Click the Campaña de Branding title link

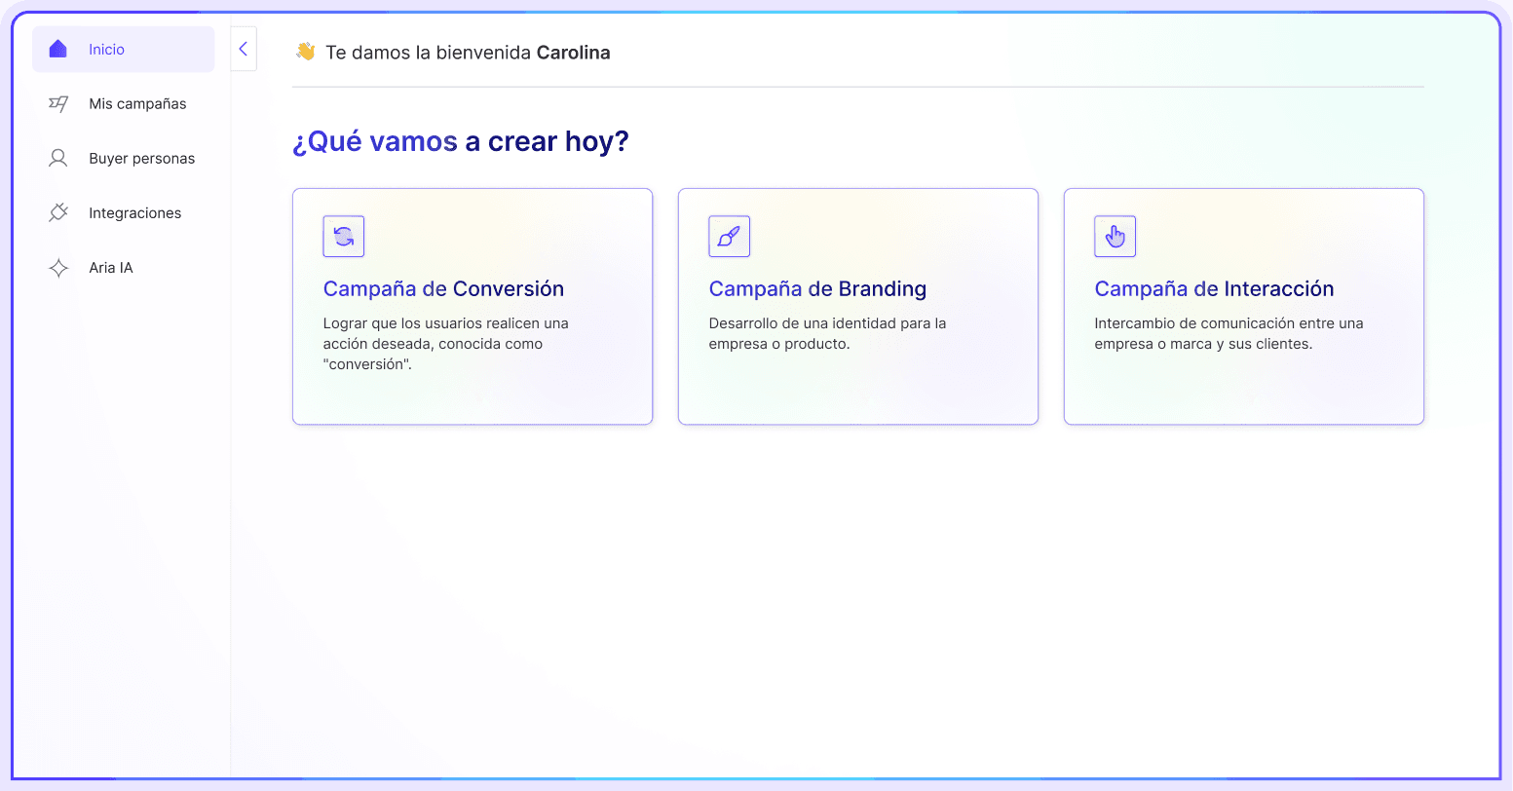pyautogui.click(x=817, y=288)
